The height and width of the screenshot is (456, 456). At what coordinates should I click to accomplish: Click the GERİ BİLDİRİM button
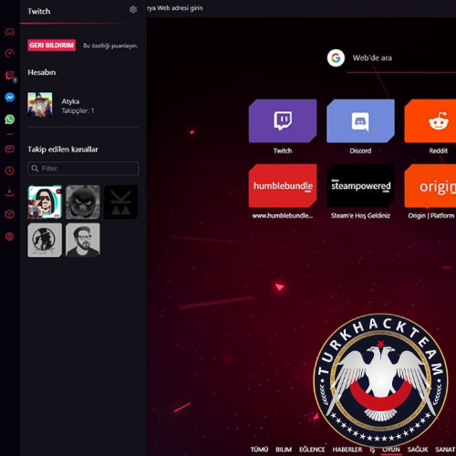[51, 46]
